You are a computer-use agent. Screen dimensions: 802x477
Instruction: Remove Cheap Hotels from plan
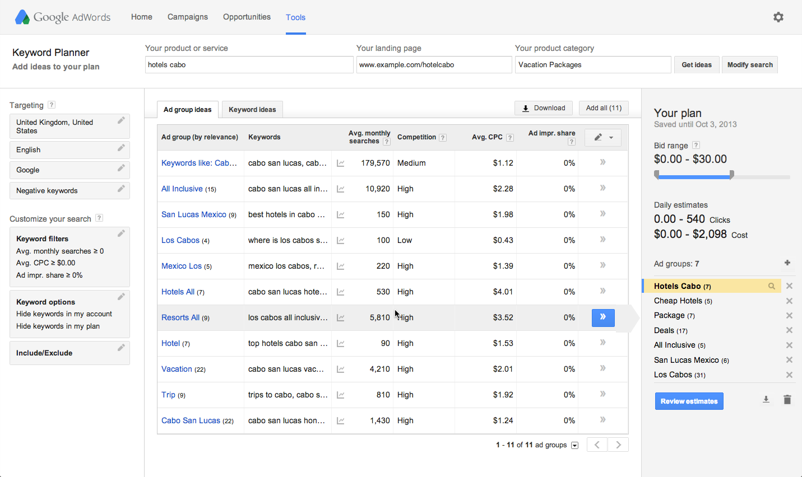(x=789, y=301)
